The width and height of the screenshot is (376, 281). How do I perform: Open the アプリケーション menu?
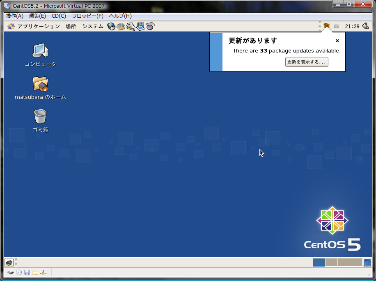pos(39,26)
